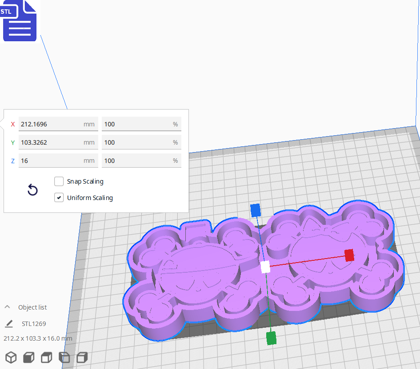Click the reset scale arrow icon
The height and width of the screenshot is (369, 420).
[32, 190]
